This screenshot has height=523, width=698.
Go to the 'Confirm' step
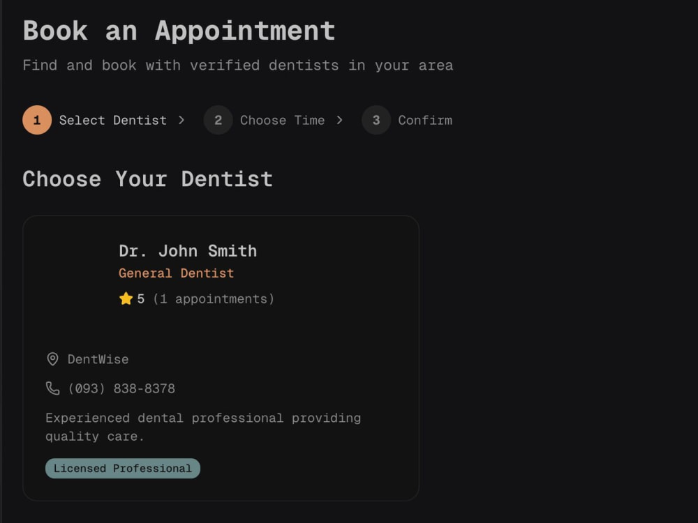pos(425,120)
